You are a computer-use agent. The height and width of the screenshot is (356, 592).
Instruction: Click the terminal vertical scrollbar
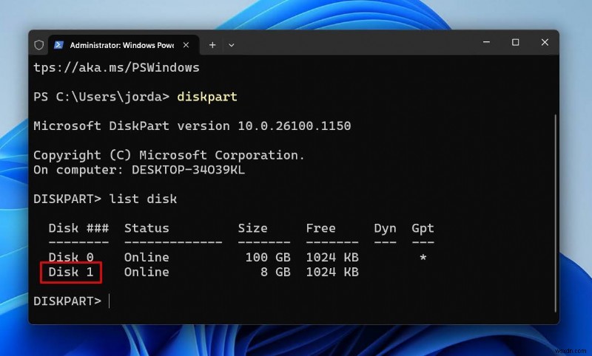point(556,213)
